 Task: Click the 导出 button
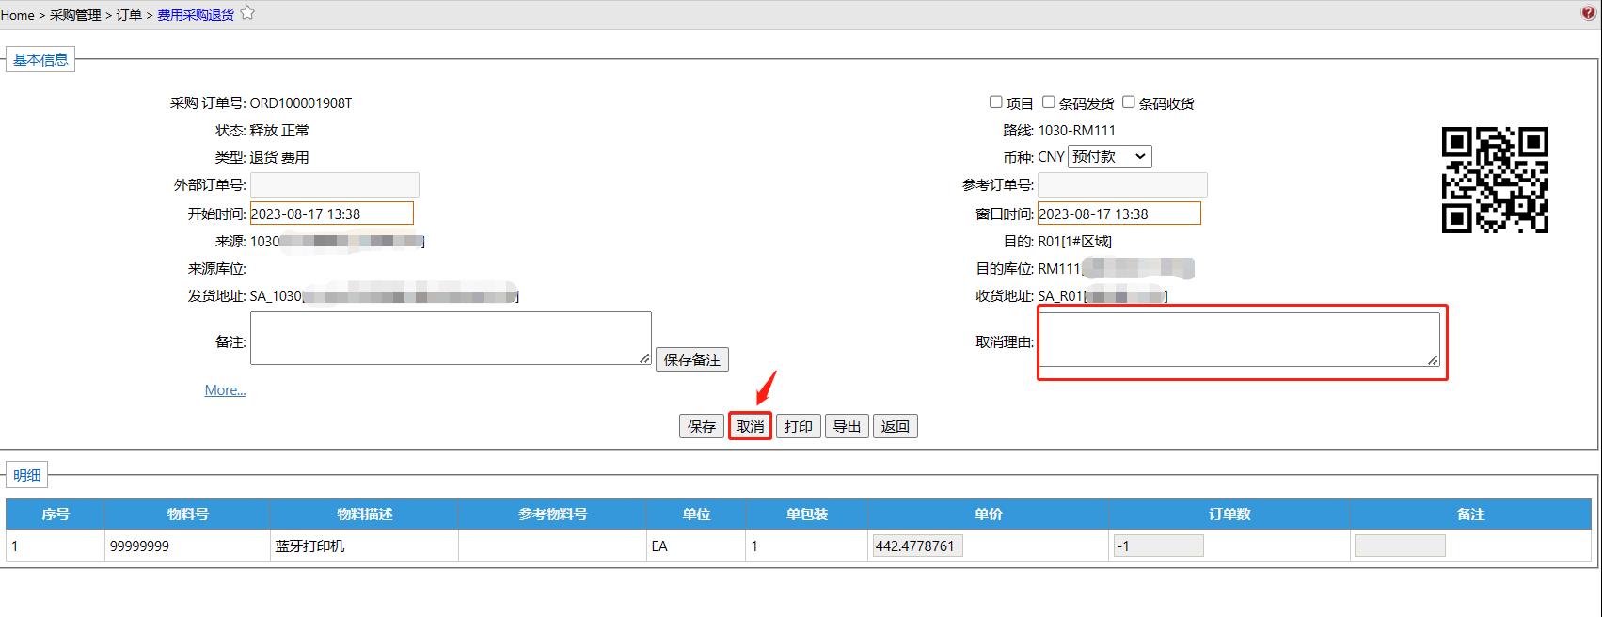point(847,426)
